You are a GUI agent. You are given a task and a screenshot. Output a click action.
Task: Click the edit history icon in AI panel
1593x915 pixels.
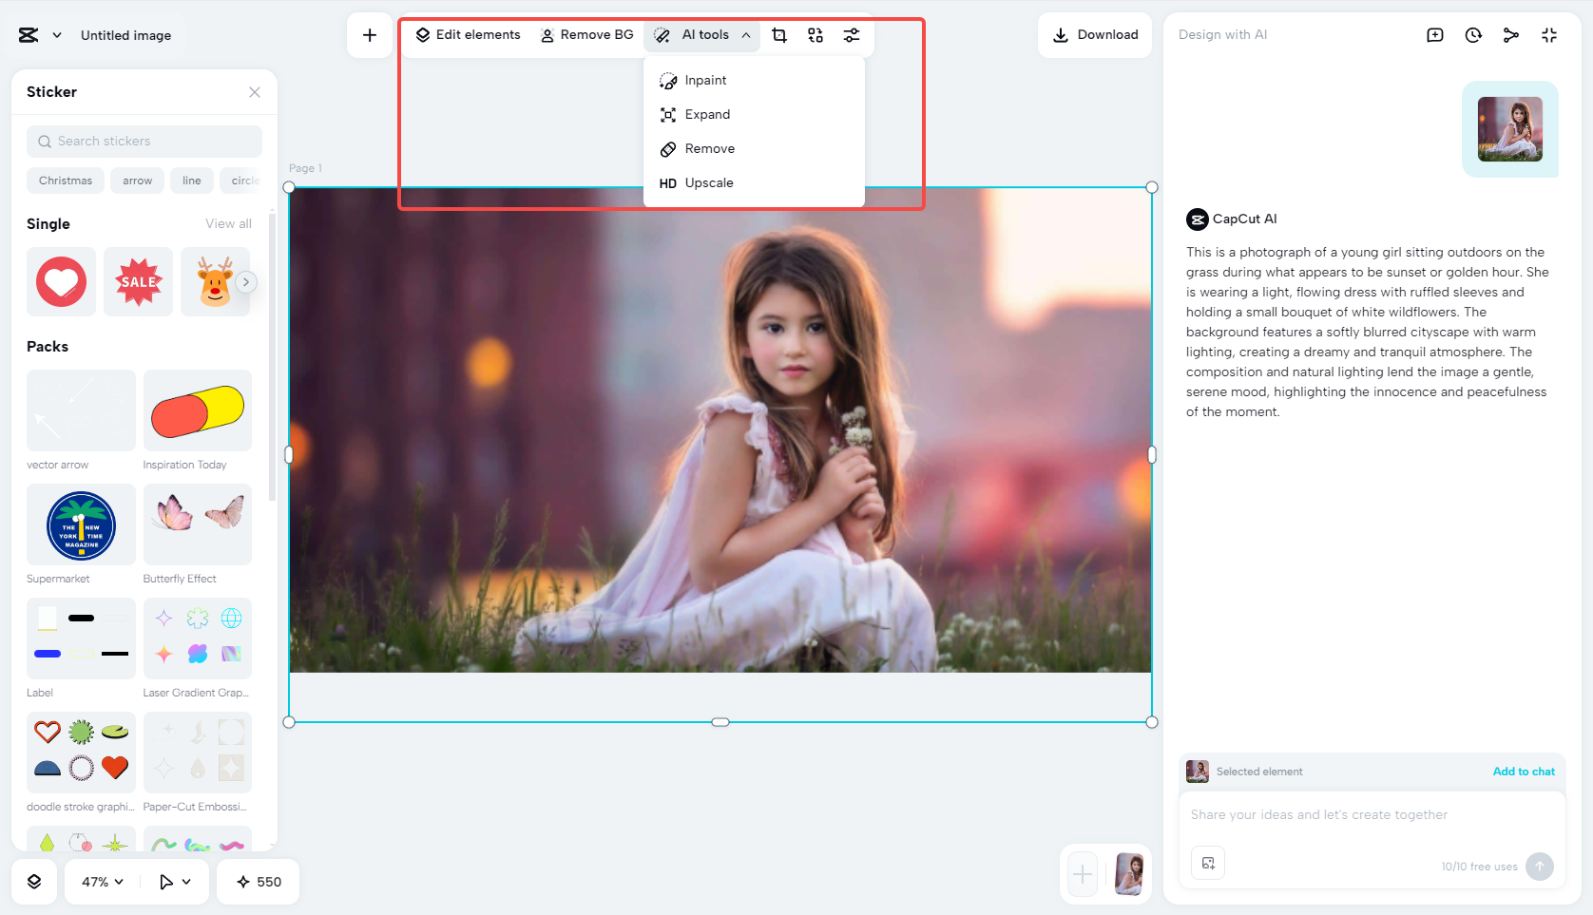click(x=1472, y=34)
